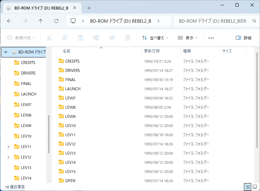Select the DRIVERS folder in file list
Screen dimensions: 260x191
72,71
